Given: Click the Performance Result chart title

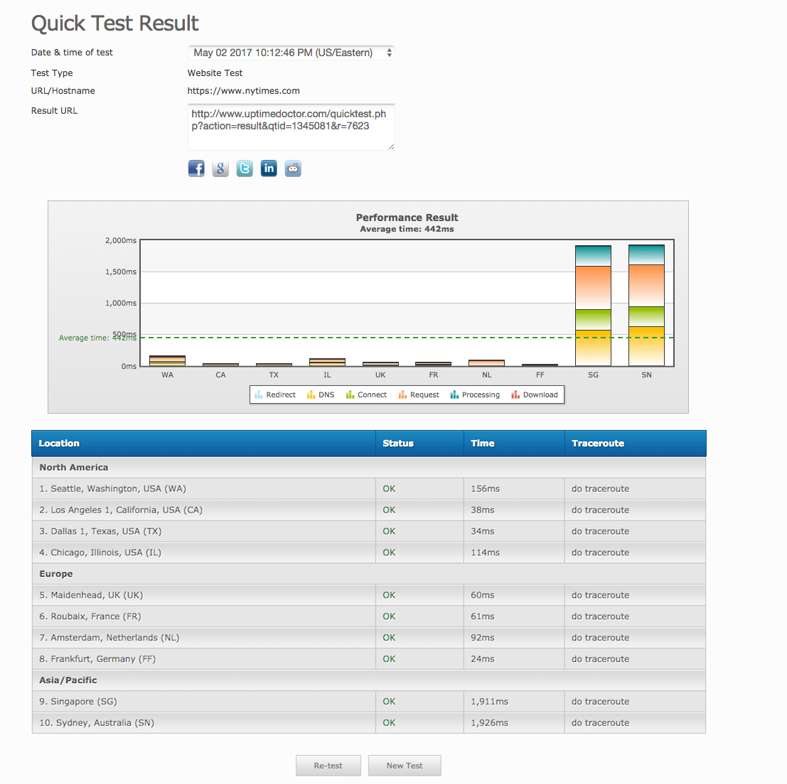Looking at the screenshot, I should (407, 218).
